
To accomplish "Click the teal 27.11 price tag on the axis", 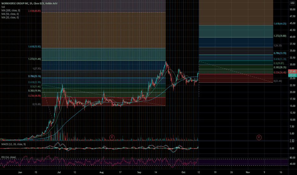I will (292, 75).
